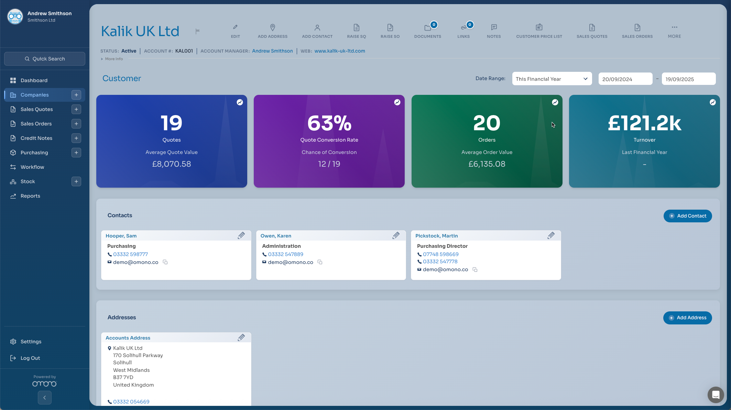Click plus button next to Companies
The height and width of the screenshot is (410, 731).
[x=76, y=95]
